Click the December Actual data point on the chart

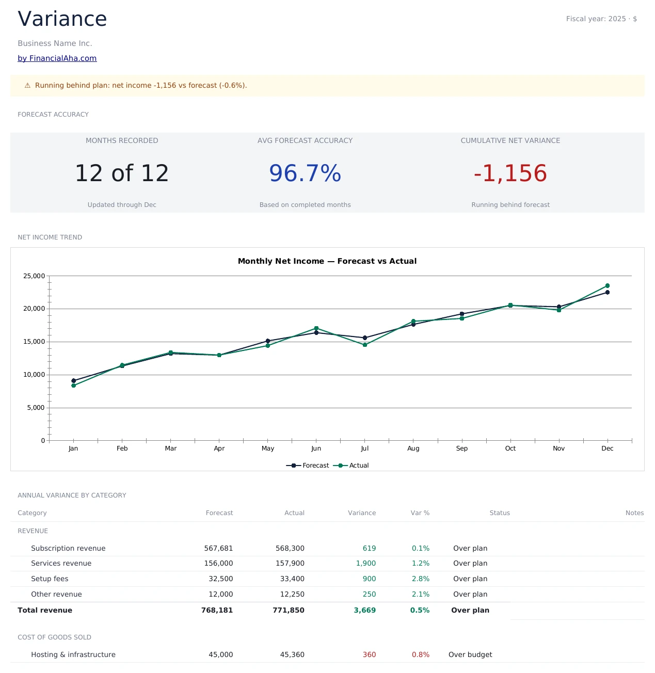click(608, 285)
